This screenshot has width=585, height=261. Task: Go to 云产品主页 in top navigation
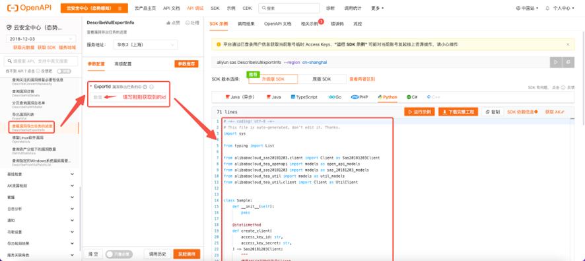145,8
